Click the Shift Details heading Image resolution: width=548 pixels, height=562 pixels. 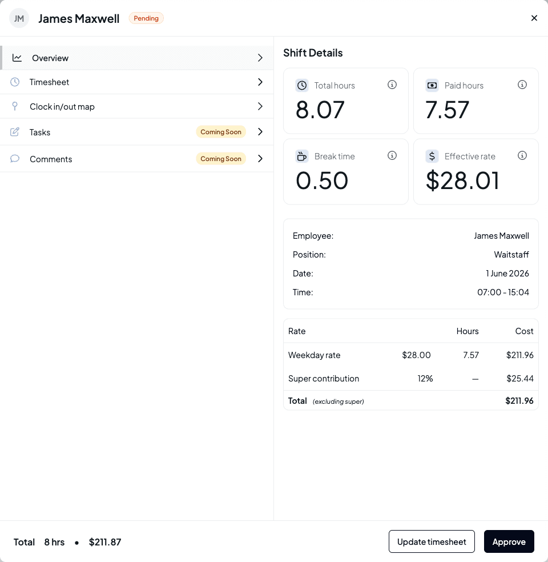pyautogui.click(x=313, y=53)
